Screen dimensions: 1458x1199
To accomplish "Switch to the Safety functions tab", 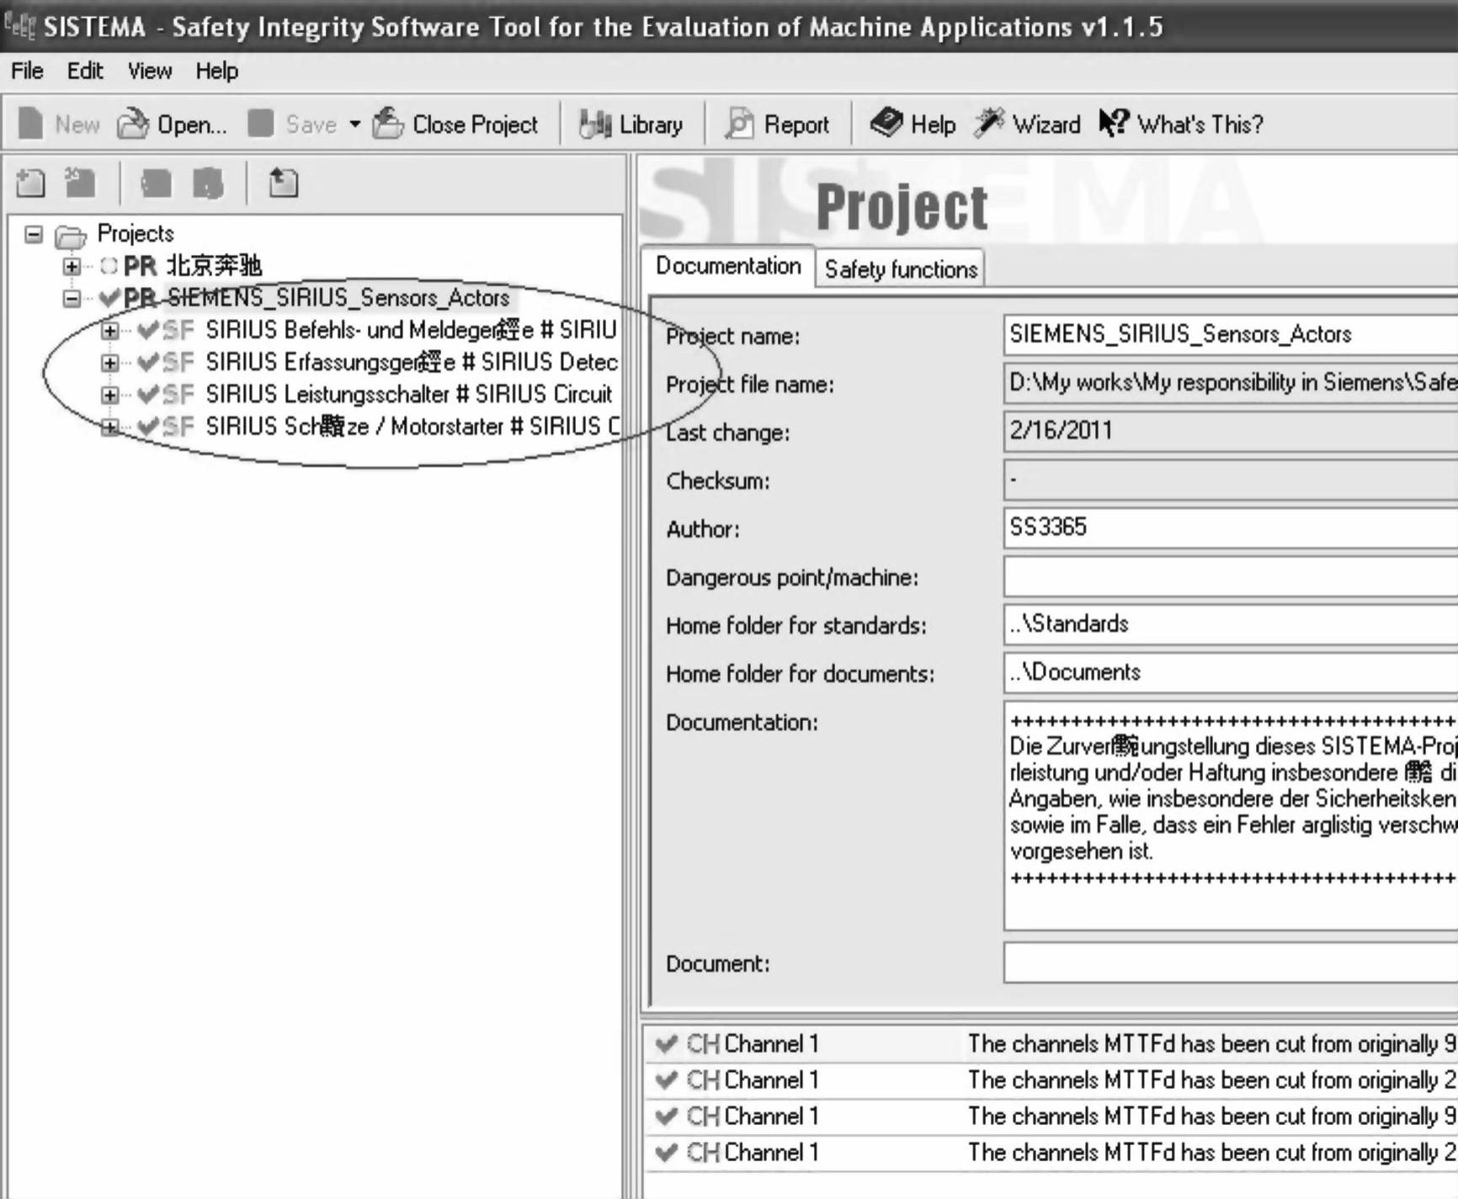I will (900, 269).
